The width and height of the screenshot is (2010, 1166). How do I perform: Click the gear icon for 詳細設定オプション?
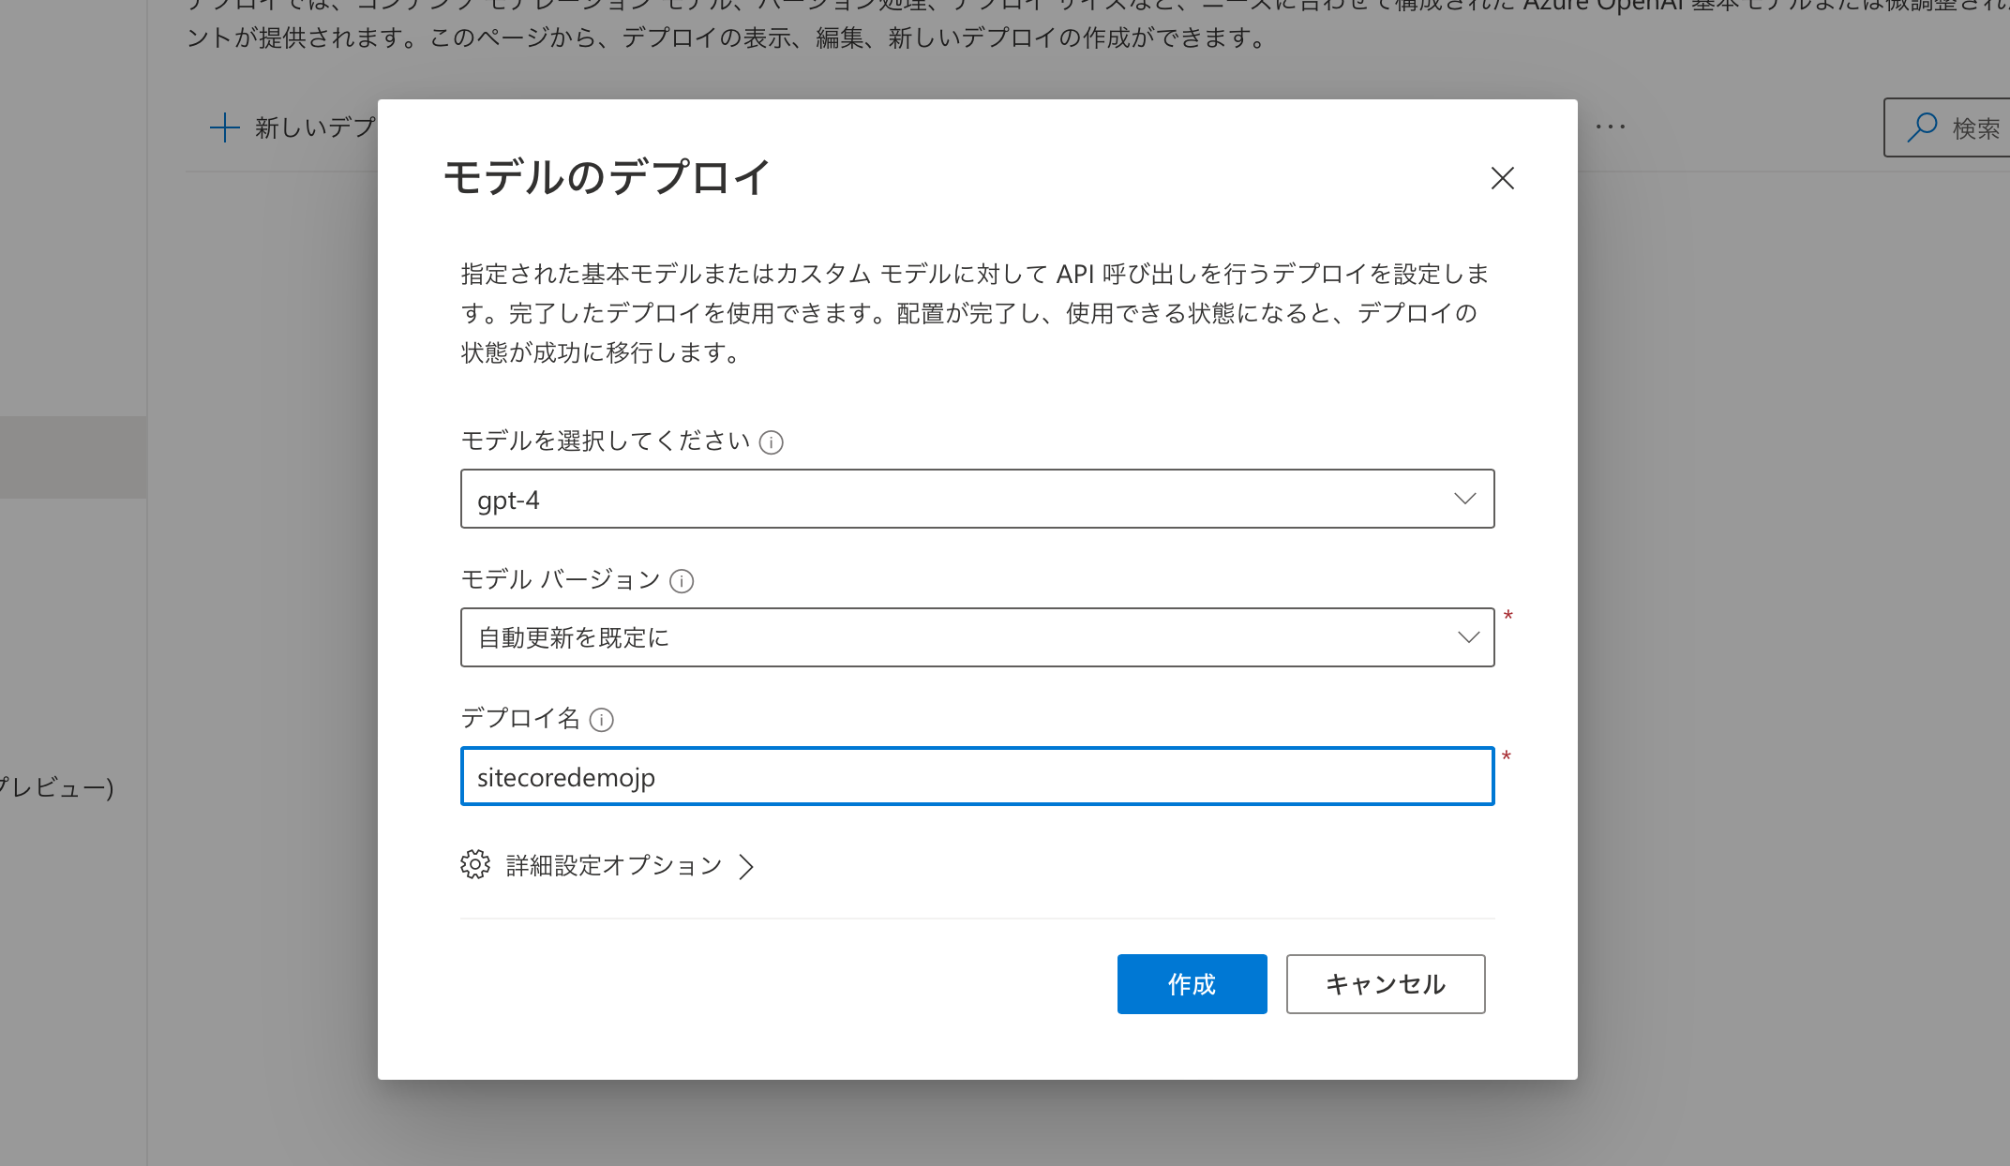pos(475,864)
